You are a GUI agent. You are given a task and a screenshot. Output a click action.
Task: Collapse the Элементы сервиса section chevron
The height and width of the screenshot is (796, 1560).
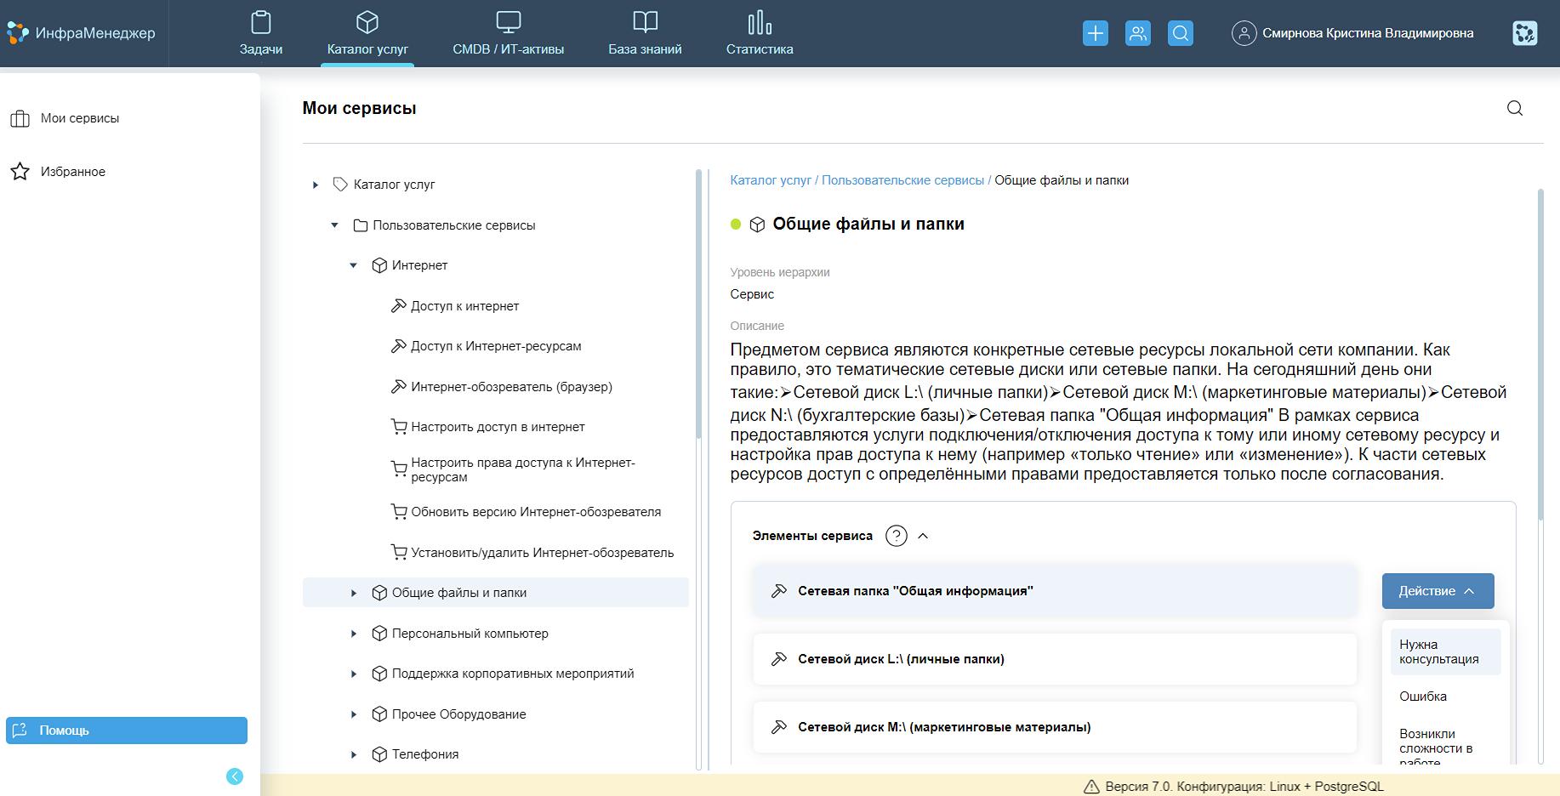tap(923, 536)
